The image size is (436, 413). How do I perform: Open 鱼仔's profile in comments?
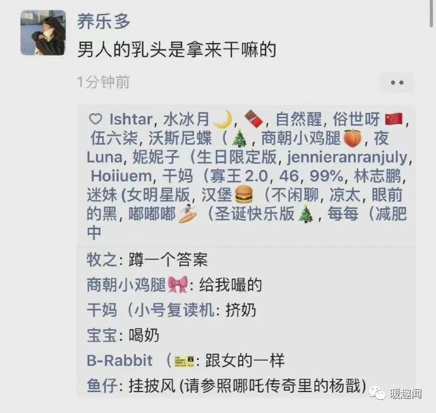pos(102,386)
